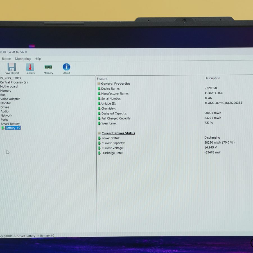Select the ROG_STRIX root tree node

pyautogui.click(x=10, y=78)
